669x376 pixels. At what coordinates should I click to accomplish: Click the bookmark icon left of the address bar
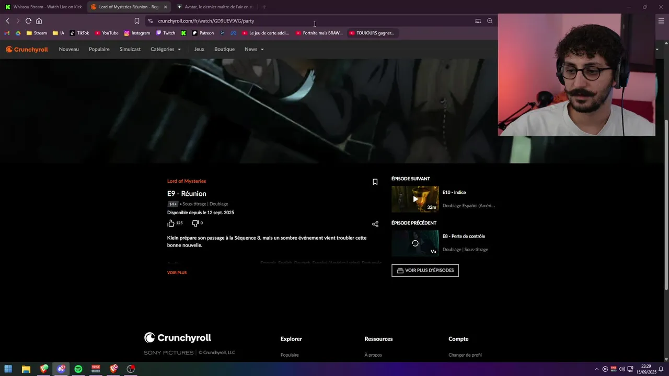(136, 21)
